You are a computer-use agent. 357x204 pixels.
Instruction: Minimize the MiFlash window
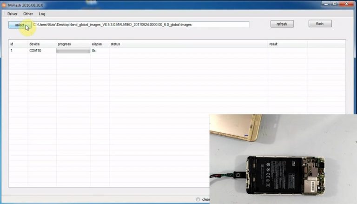326,4
